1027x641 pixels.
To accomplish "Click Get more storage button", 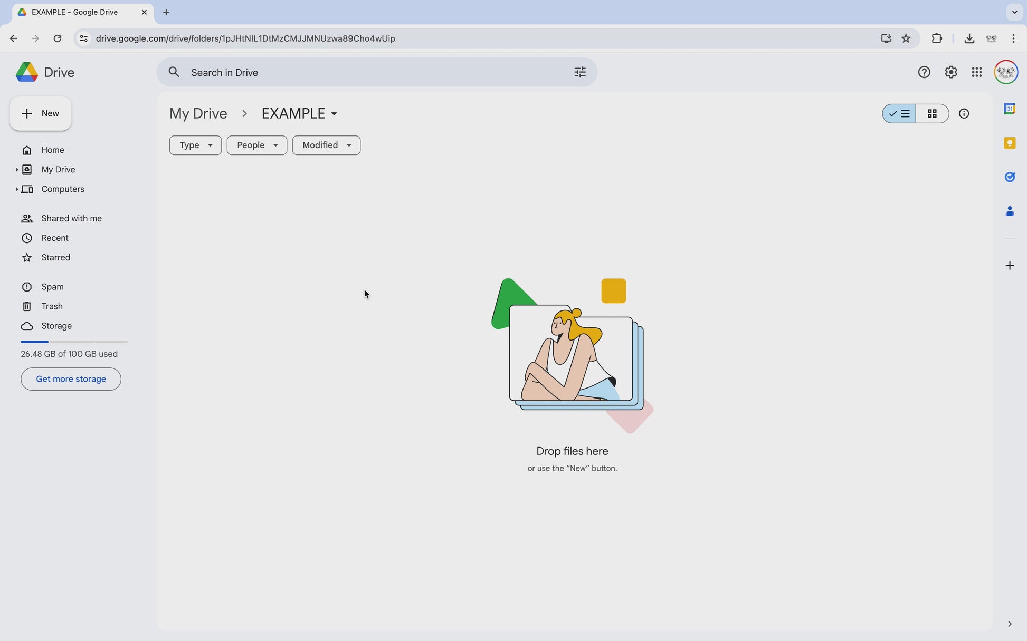I will [71, 379].
